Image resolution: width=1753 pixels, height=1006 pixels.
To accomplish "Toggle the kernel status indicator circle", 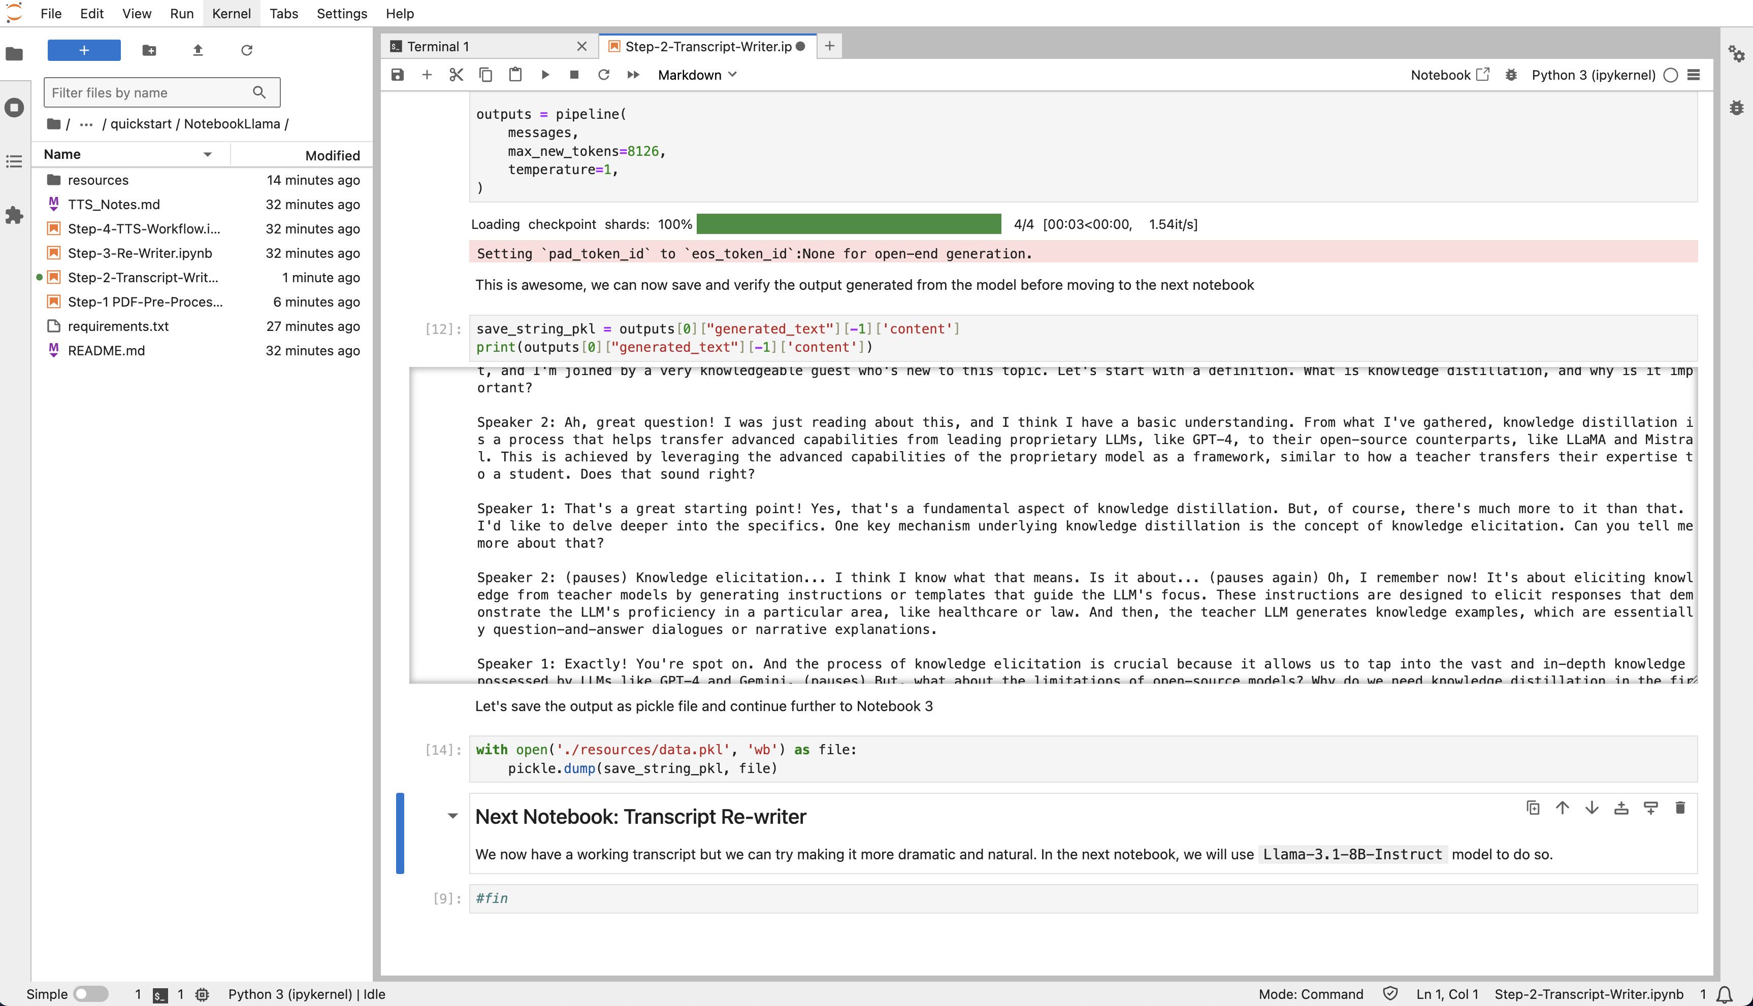I will click(x=1671, y=75).
